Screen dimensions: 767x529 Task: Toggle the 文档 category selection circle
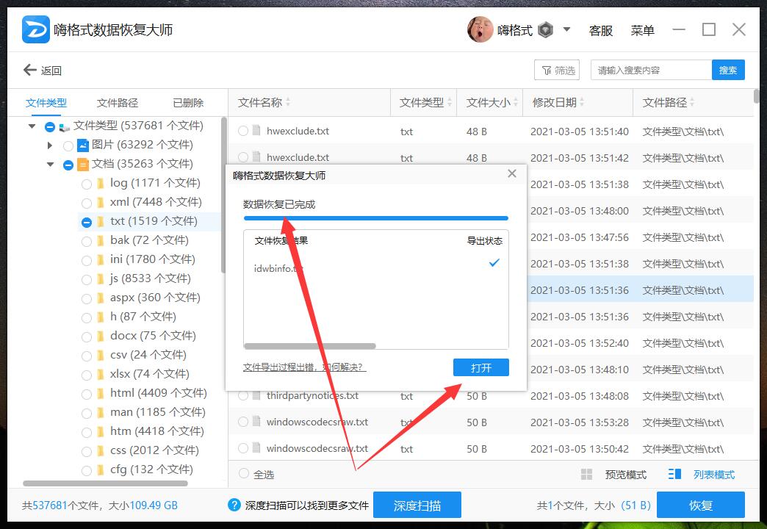[68, 165]
